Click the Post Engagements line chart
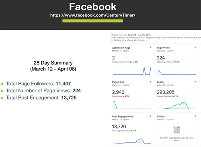The image size is (201, 147). [x=132, y=141]
